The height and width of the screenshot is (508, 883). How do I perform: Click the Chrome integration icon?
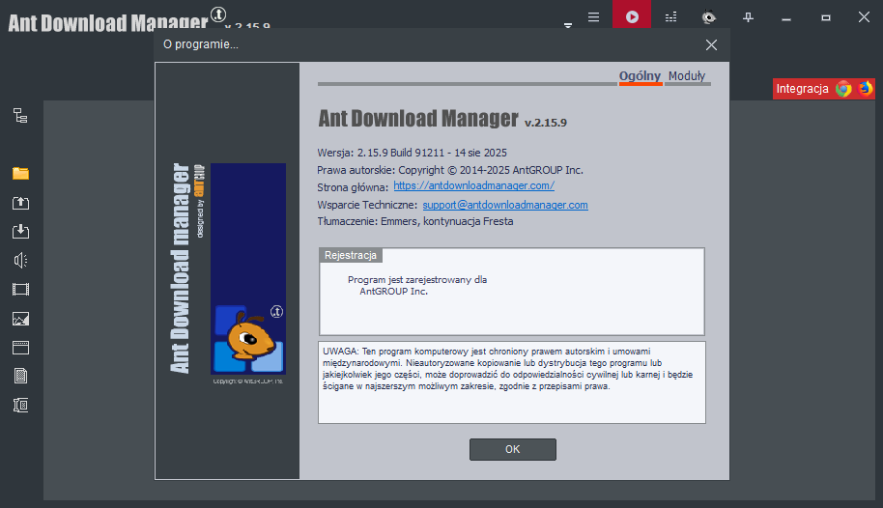(x=843, y=89)
